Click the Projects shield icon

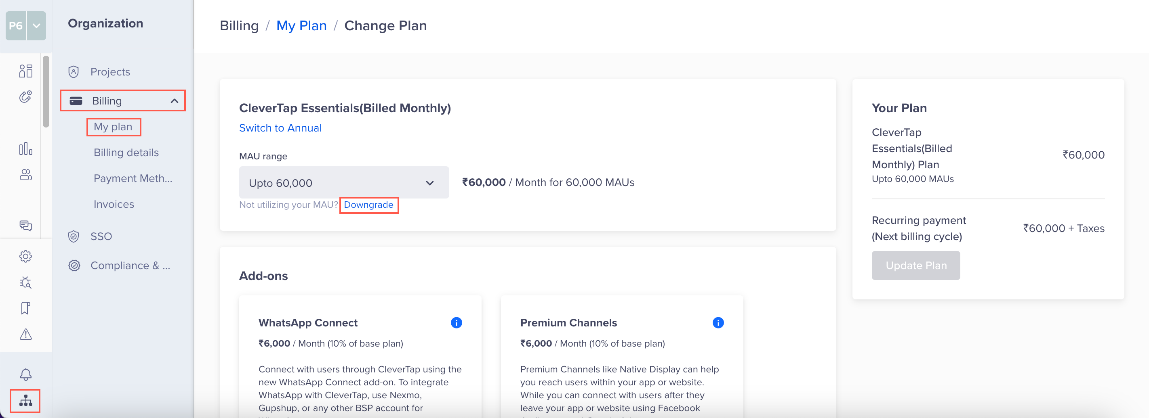click(74, 72)
